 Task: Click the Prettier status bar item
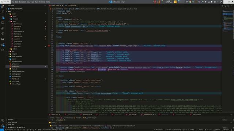225,130
